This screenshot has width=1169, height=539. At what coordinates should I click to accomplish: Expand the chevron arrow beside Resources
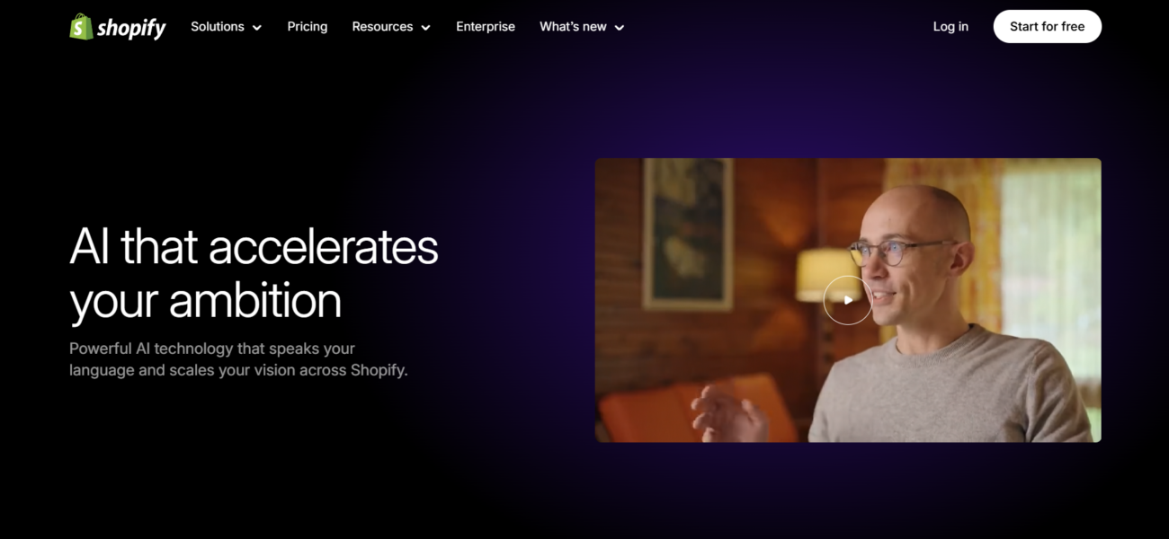[425, 28]
